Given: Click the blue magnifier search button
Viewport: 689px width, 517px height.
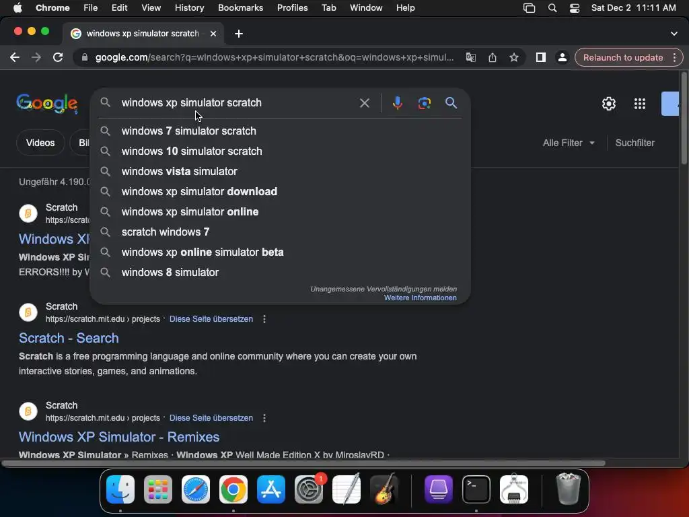Looking at the screenshot, I should pyautogui.click(x=451, y=103).
